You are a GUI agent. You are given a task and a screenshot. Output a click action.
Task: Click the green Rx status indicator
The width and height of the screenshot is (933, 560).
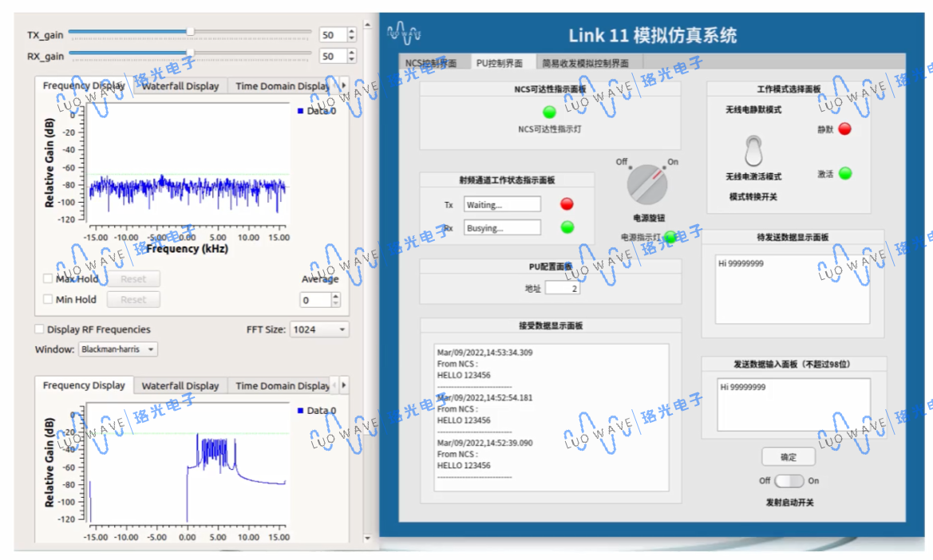[x=567, y=227]
